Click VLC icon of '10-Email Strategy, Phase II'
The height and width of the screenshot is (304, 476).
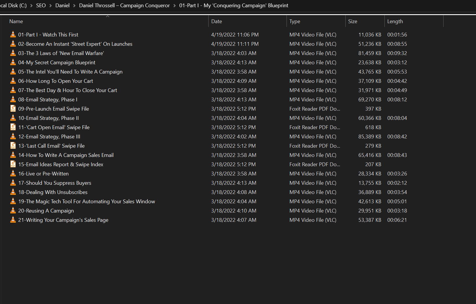pyautogui.click(x=13, y=118)
